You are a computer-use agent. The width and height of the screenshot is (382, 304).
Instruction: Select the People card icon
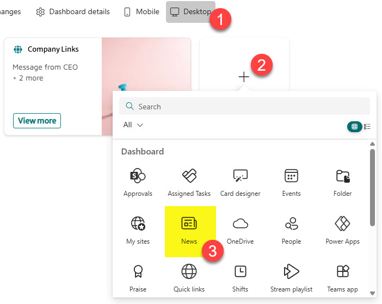tap(291, 224)
